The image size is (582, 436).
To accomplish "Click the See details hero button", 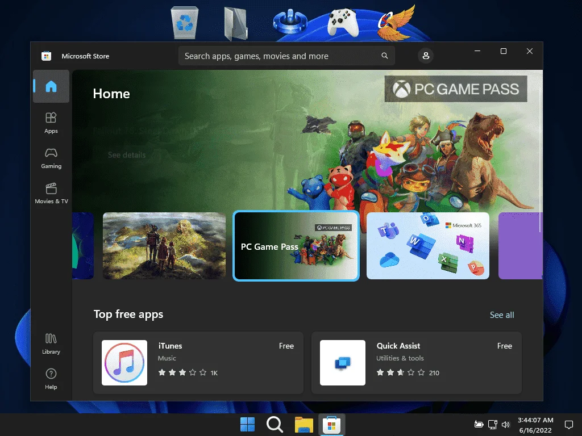I will tap(127, 155).
